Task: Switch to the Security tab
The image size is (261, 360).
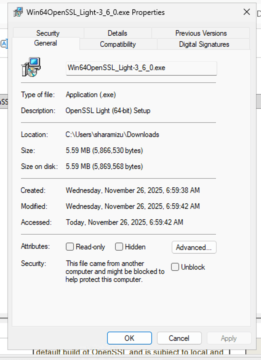Action: click(48, 33)
